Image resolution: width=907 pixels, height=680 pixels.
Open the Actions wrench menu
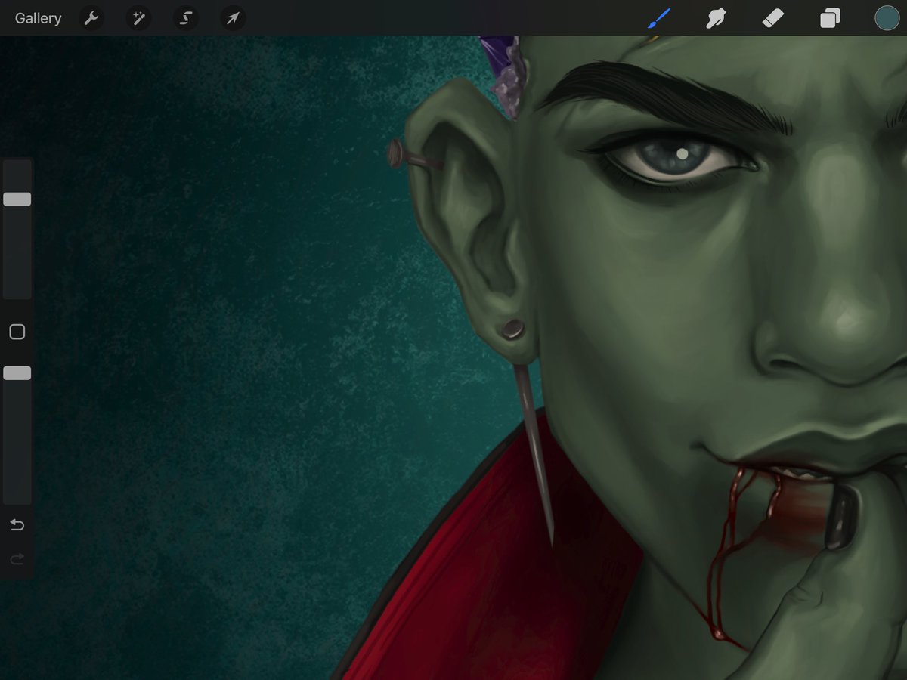(91, 18)
